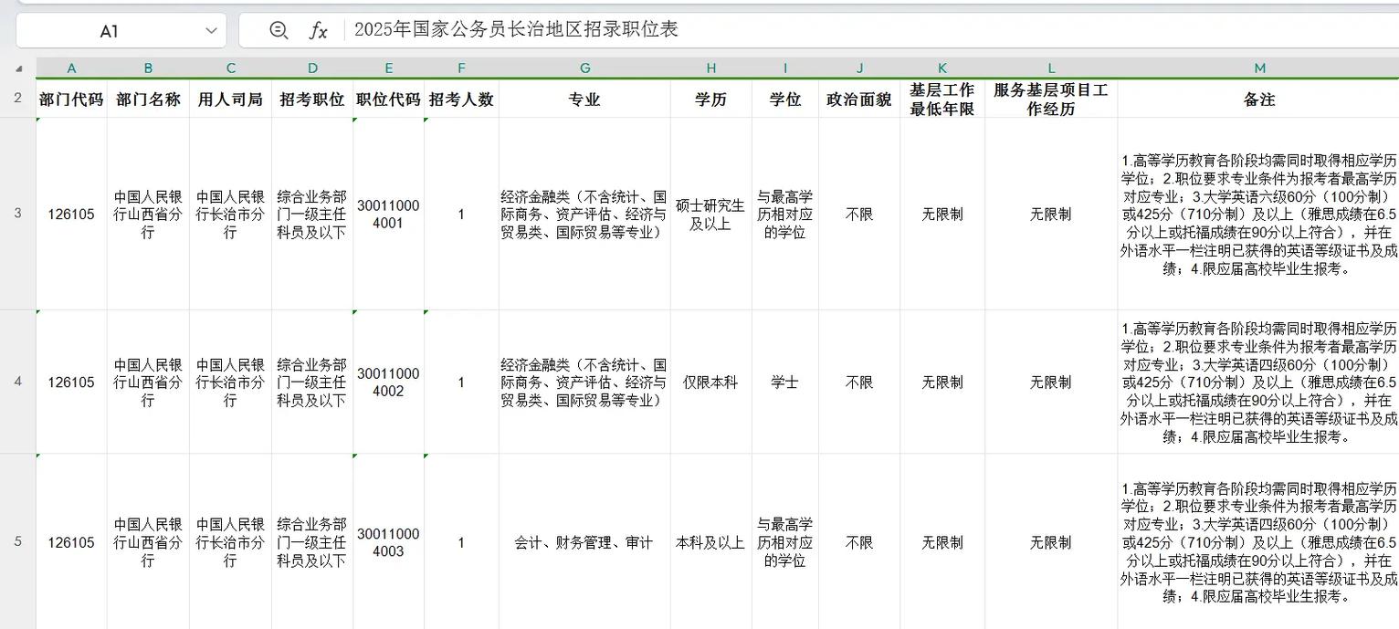Click inside the Name Box showing A1
This screenshot has height=629, width=1399.
(x=119, y=30)
